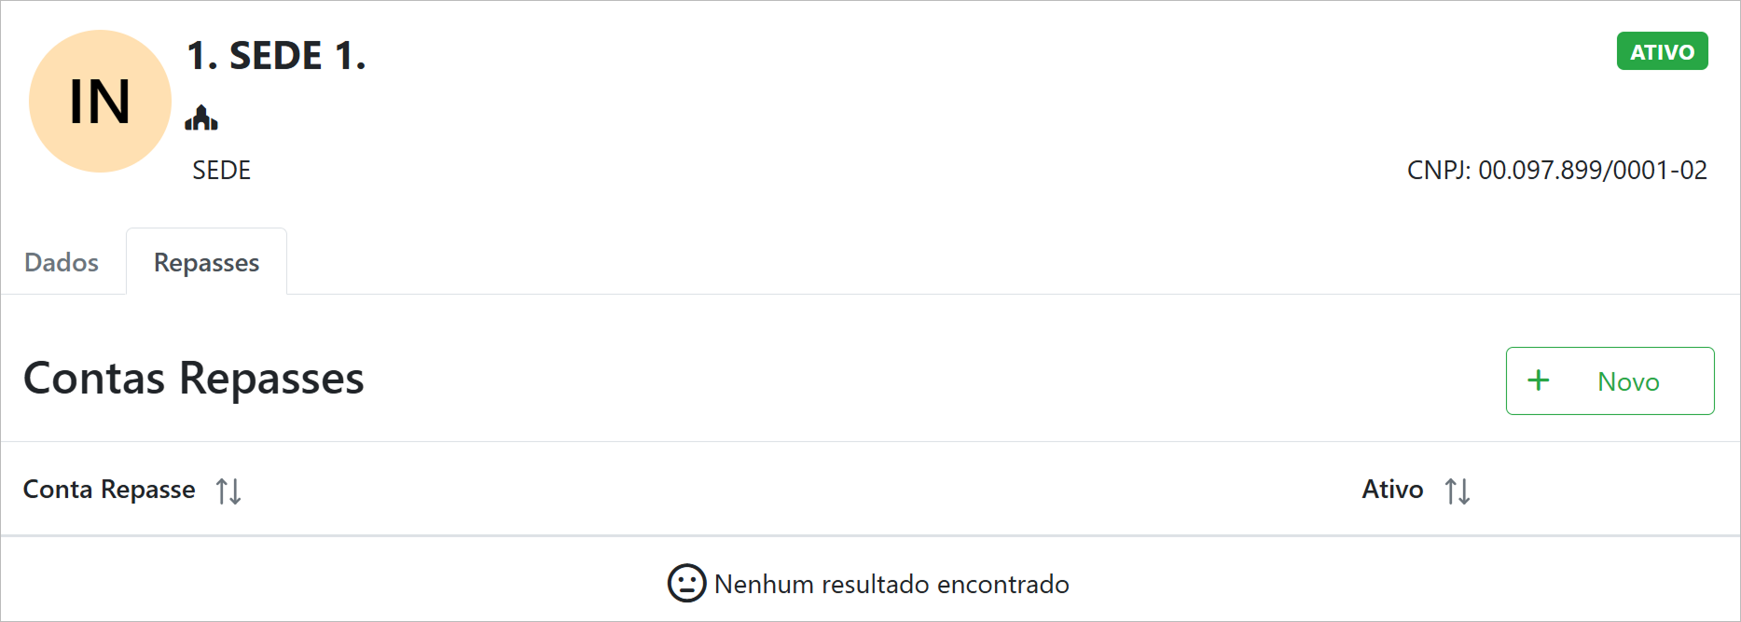Click the "1. SEDE 1." title
The width and height of the screenshot is (1741, 622).
coord(276,56)
